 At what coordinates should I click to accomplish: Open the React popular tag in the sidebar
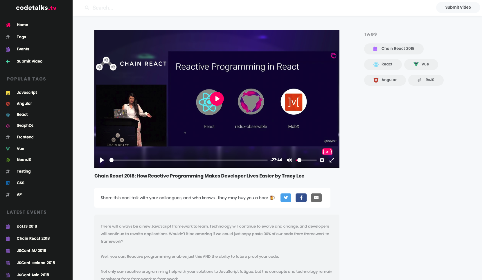(22, 115)
